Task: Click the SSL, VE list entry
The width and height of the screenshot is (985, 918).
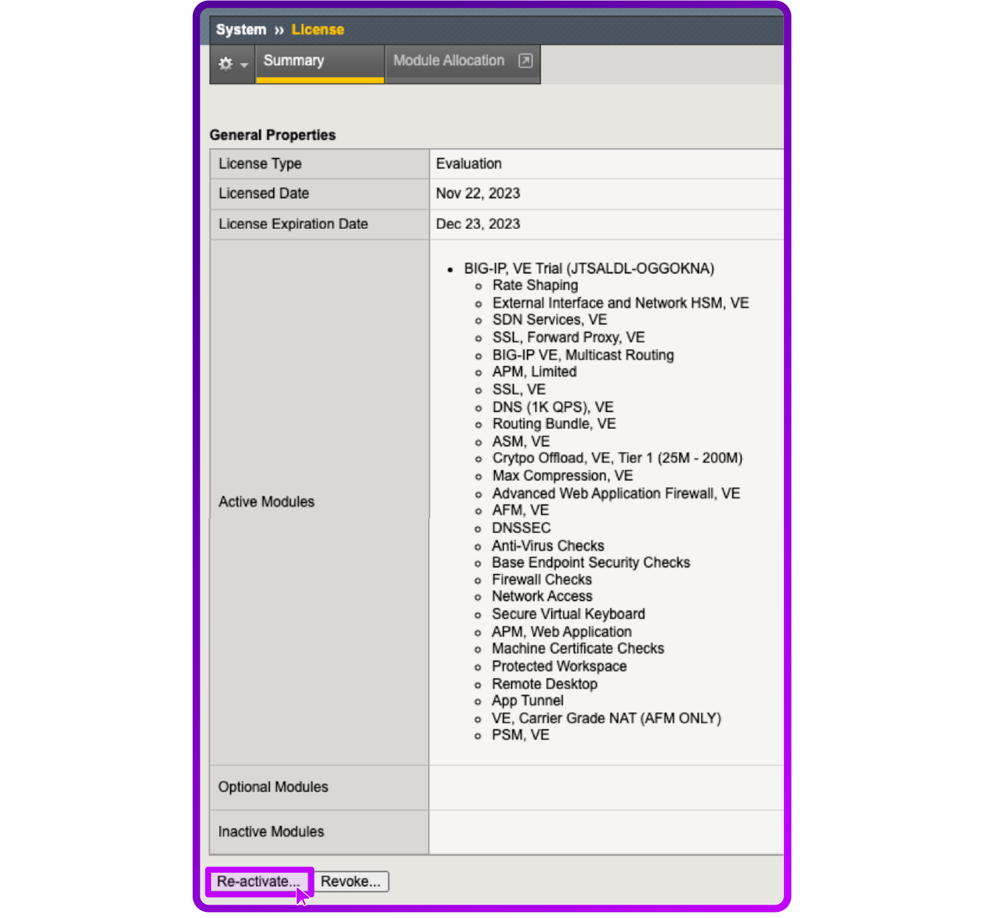Action: click(x=519, y=390)
